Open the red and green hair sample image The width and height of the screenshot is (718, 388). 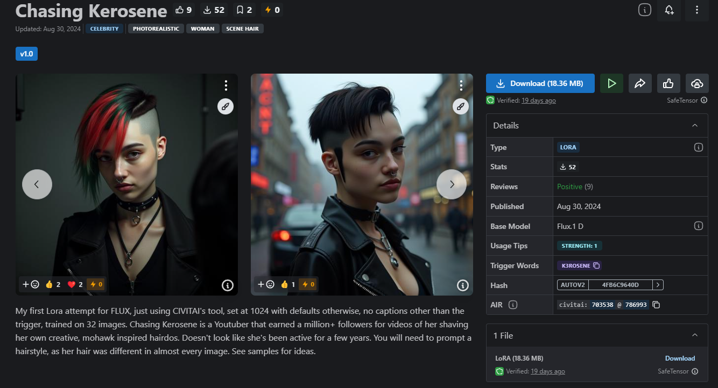pyautogui.click(x=126, y=184)
